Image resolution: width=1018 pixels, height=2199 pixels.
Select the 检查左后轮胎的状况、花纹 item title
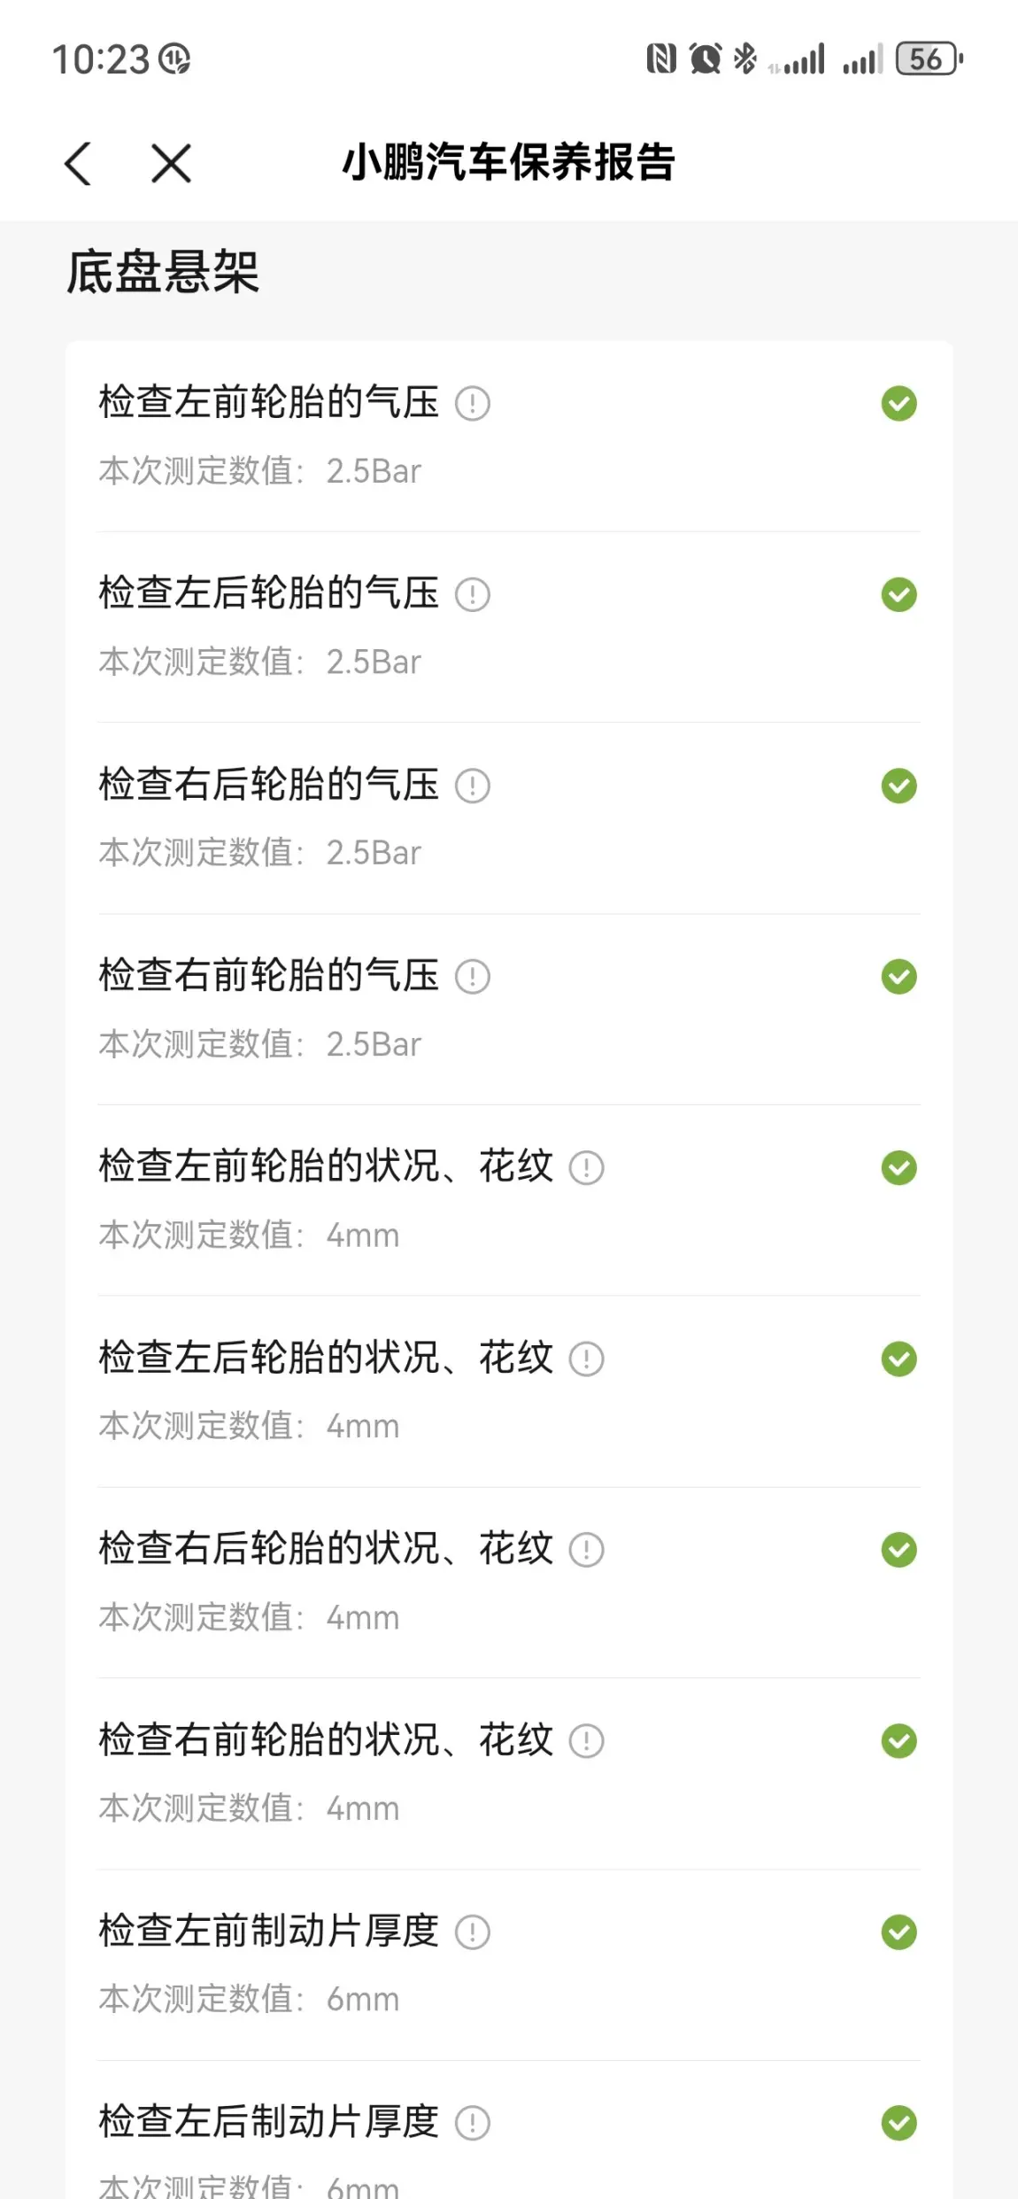pos(326,1358)
